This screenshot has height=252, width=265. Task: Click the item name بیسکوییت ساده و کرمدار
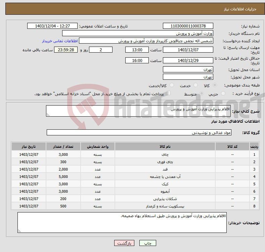[165, 206]
